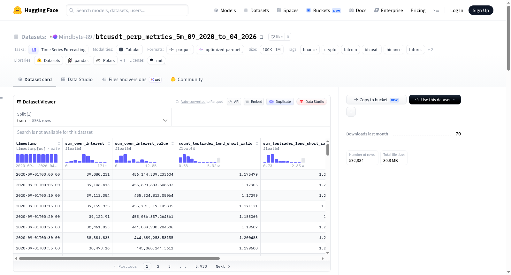Open Docs in top navigation
This screenshot has height=275, width=511.
[x=358, y=10]
